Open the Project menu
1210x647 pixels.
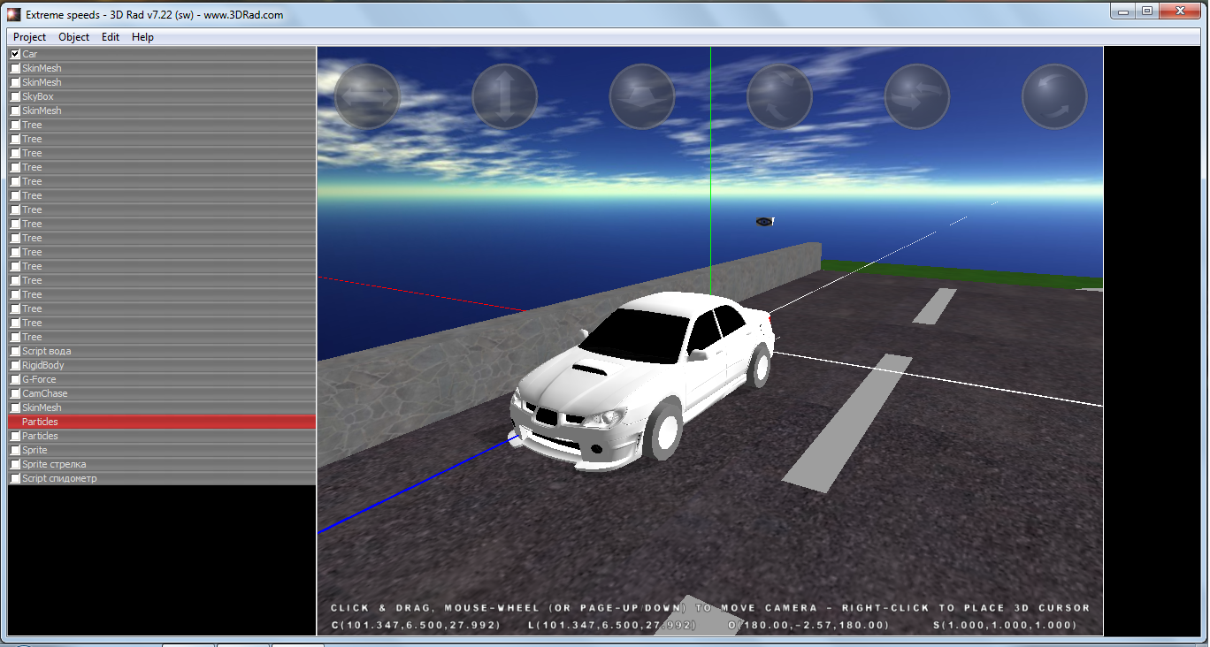29,37
